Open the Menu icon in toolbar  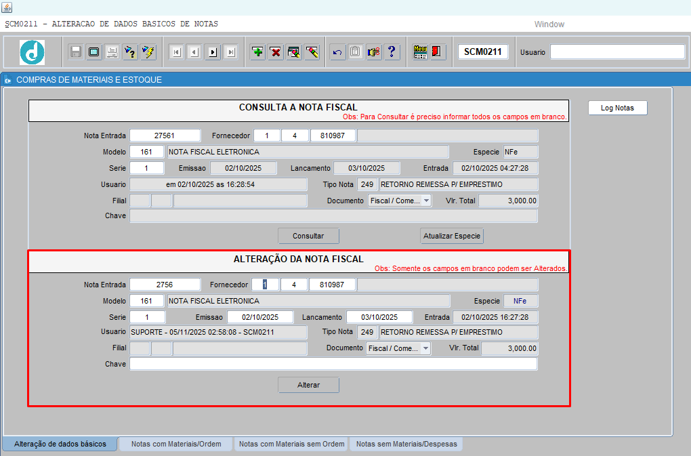pyautogui.click(x=420, y=52)
